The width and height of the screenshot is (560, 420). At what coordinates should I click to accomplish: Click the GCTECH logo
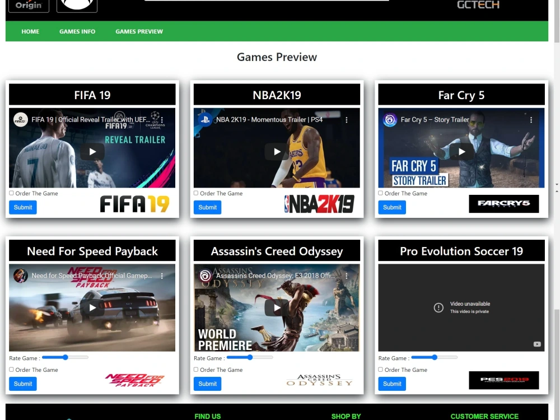pyautogui.click(x=478, y=4)
